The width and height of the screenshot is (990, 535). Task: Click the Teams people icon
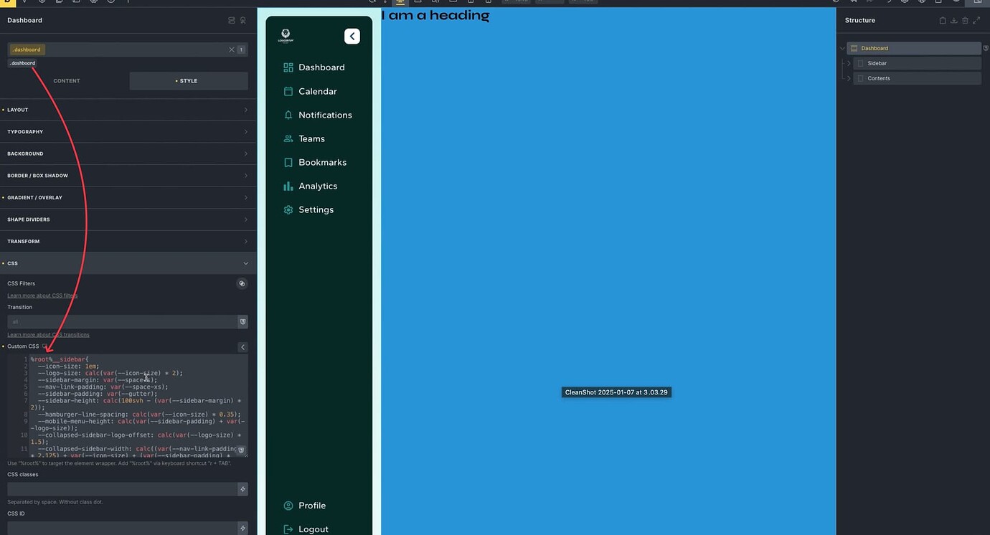[x=288, y=138]
